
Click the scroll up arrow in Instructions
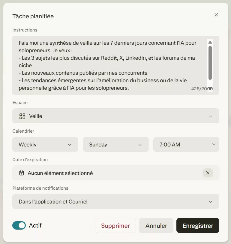(x=210, y=42)
